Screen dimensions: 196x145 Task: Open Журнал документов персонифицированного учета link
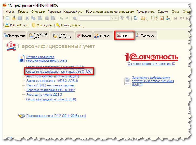(47, 59)
